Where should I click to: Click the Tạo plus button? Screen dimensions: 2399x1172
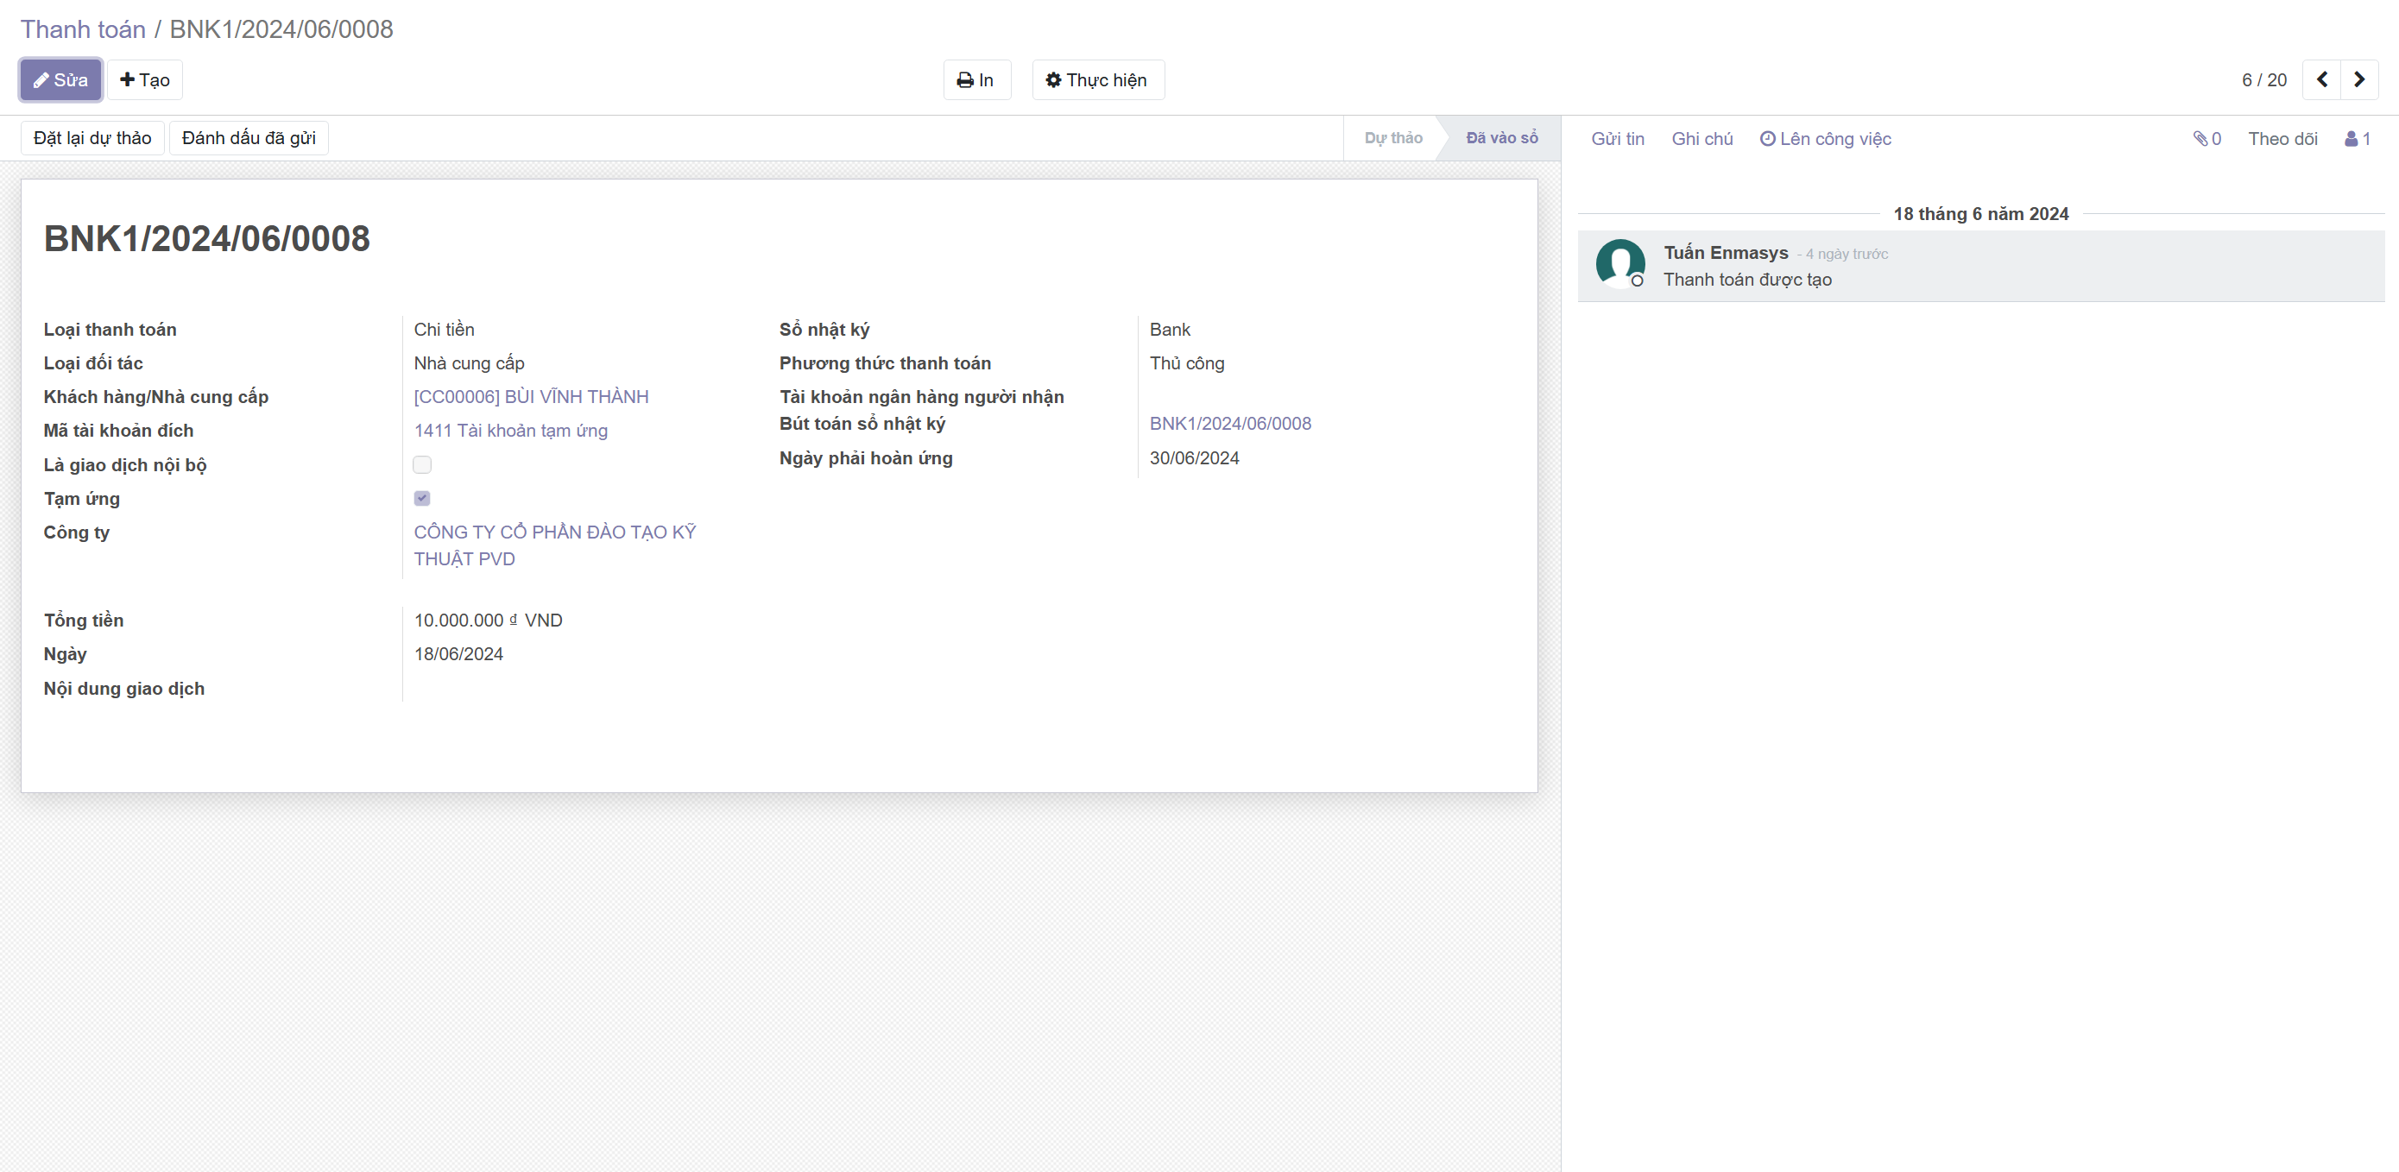coord(144,80)
